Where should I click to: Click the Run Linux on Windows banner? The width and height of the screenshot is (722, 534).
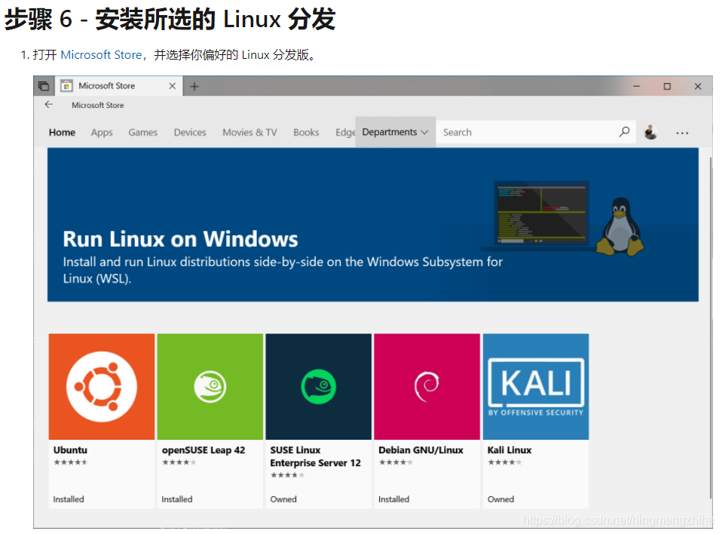372,225
